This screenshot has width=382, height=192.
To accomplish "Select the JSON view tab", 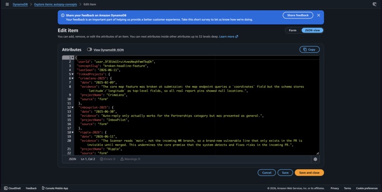I will pyautogui.click(x=312, y=30).
